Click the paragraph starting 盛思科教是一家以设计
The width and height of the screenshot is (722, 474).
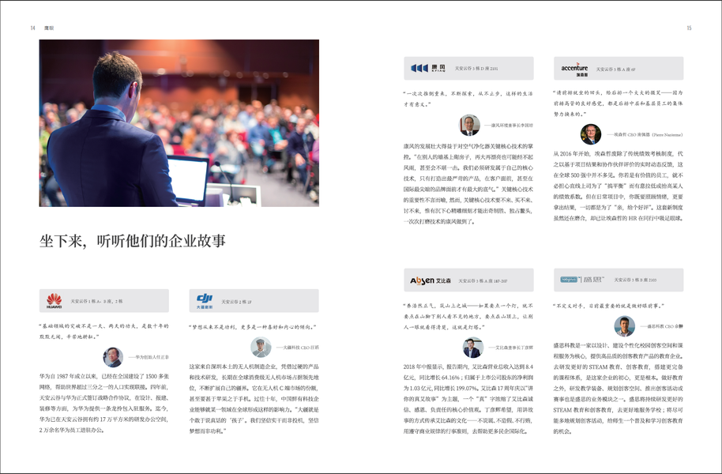coord(619,389)
